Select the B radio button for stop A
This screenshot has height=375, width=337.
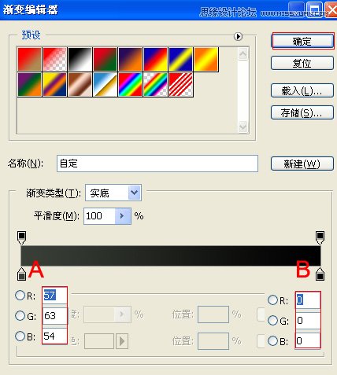[x=20, y=336]
